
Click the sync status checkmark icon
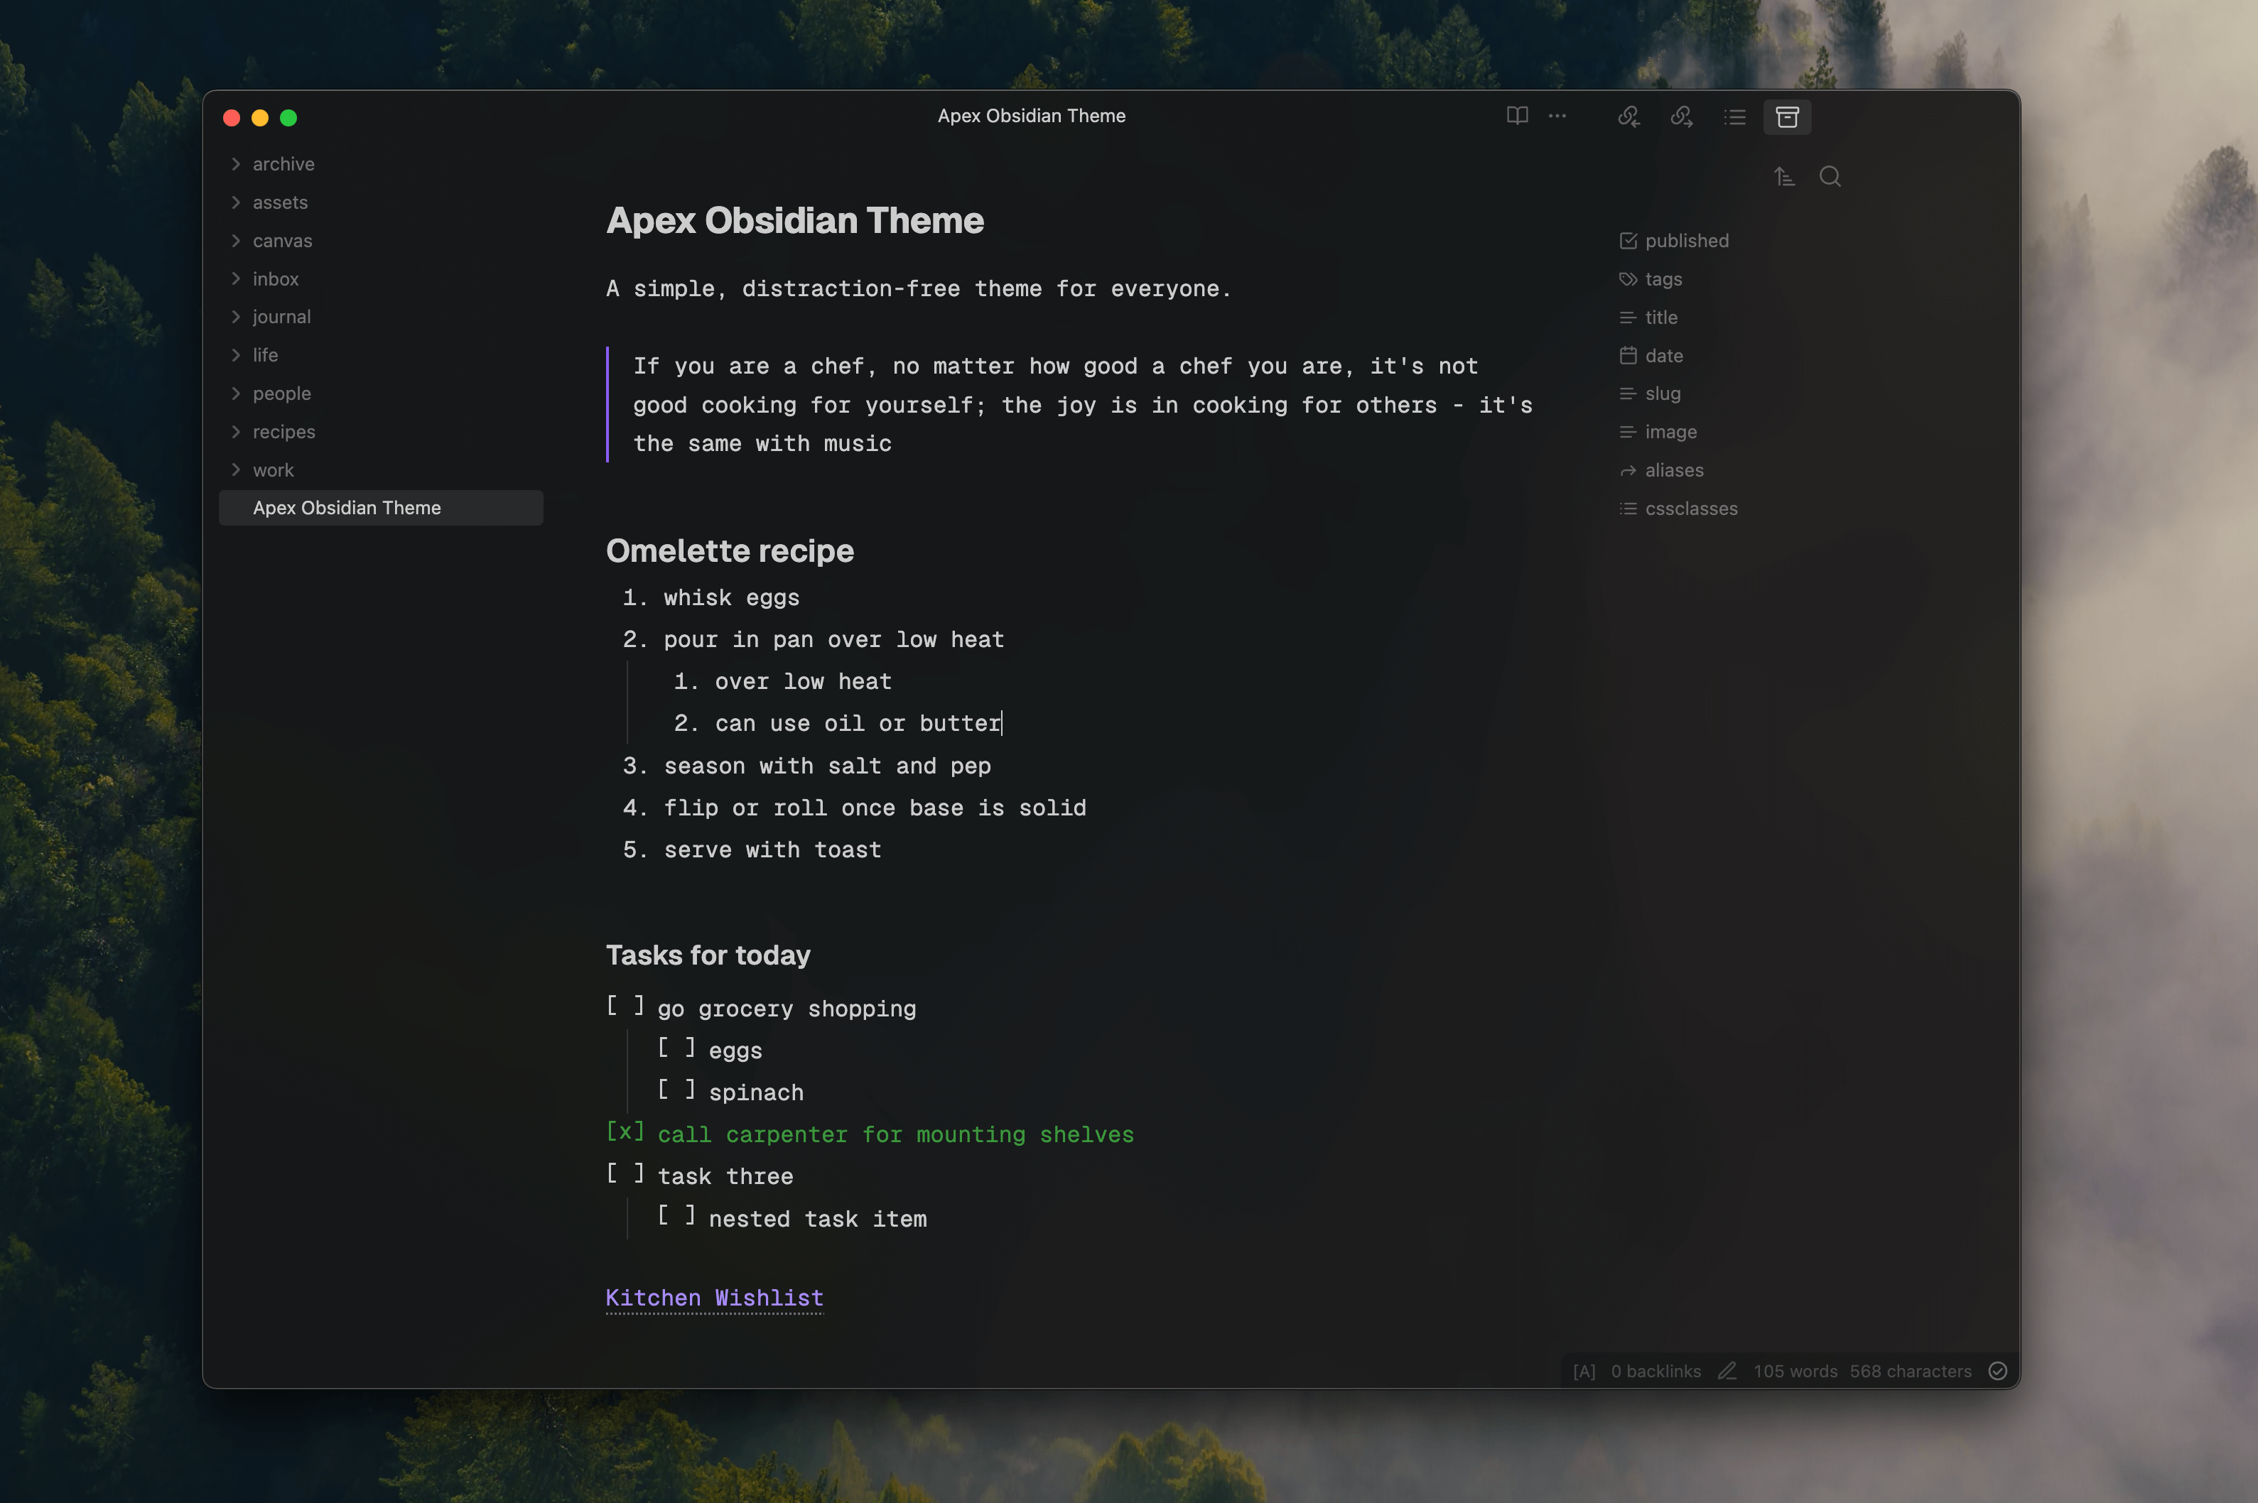tap(1998, 1371)
